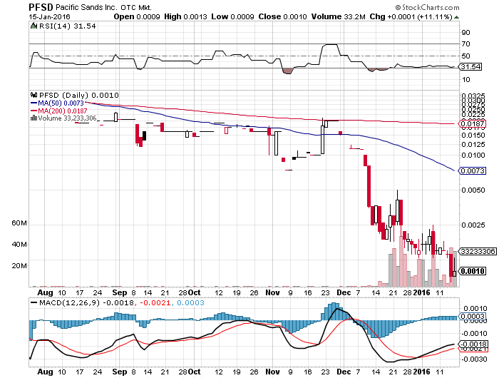Click the 0.0050 price axis label

[x=473, y=190]
